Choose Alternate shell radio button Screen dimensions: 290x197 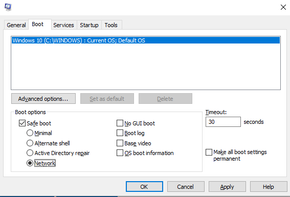tap(30, 143)
